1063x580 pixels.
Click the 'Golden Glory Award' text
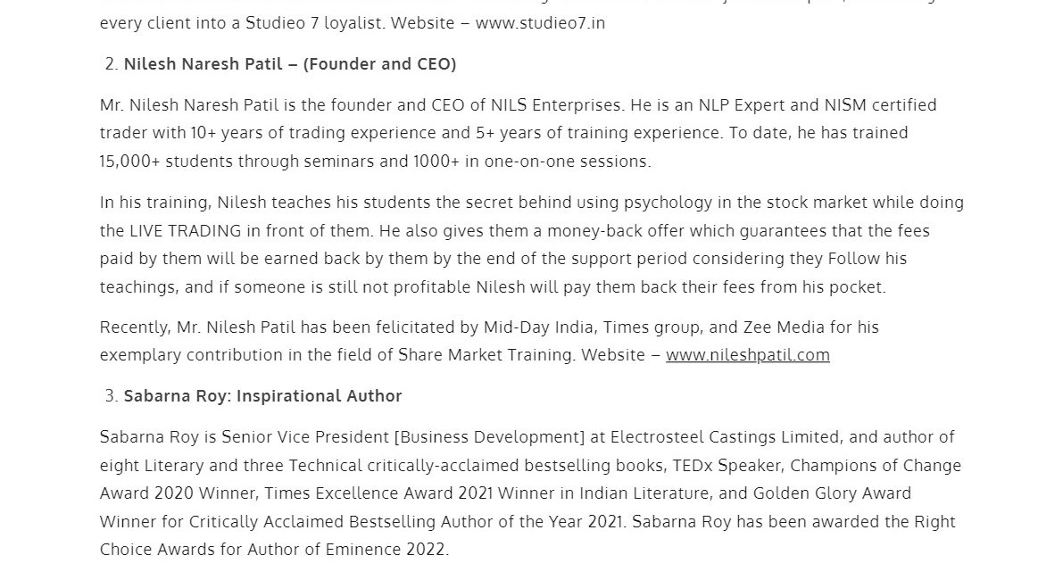tap(832, 493)
